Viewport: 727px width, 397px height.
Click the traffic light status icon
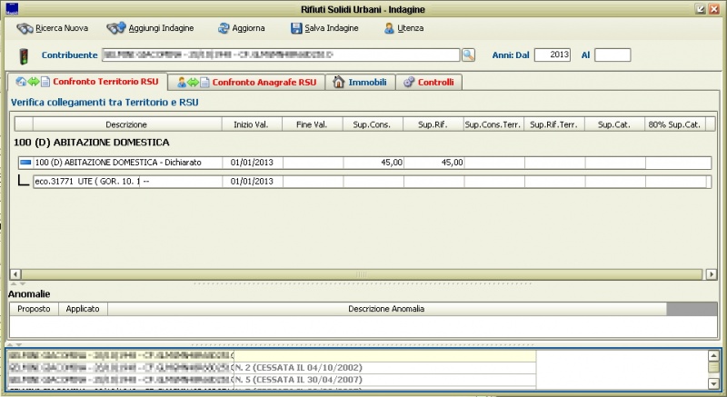(x=24, y=56)
